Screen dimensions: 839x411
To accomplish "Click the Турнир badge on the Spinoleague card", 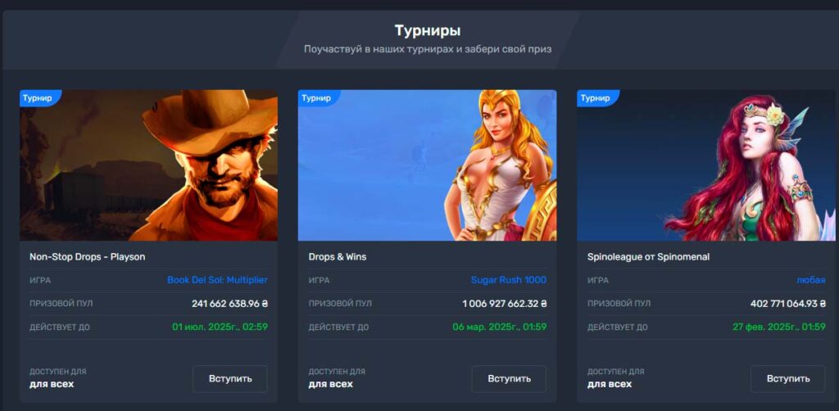I will pos(596,98).
